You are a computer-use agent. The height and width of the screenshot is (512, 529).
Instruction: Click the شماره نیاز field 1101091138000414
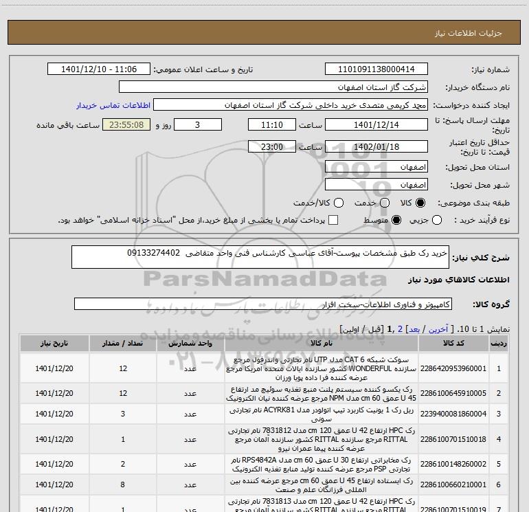(x=376, y=69)
